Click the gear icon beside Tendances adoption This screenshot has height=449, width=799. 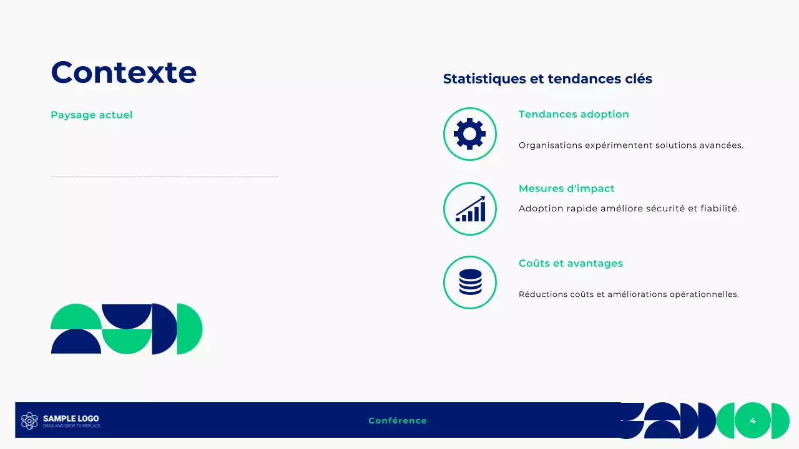tap(469, 133)
